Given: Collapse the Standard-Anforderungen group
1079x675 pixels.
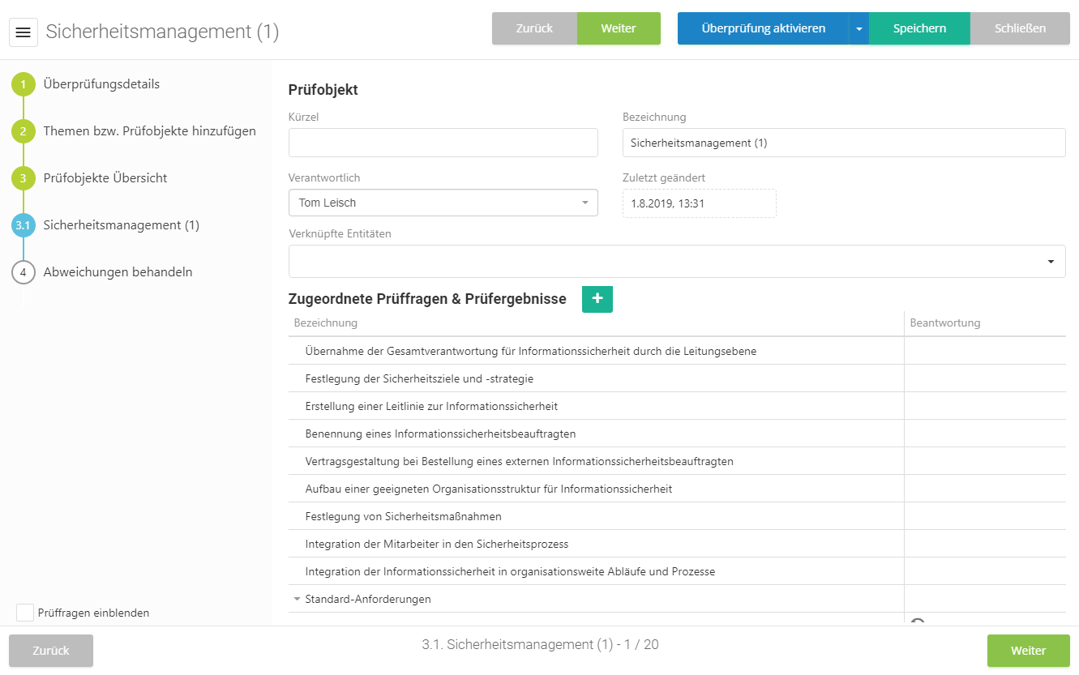Looking at the screenshot, I should (x=297, y=600).
